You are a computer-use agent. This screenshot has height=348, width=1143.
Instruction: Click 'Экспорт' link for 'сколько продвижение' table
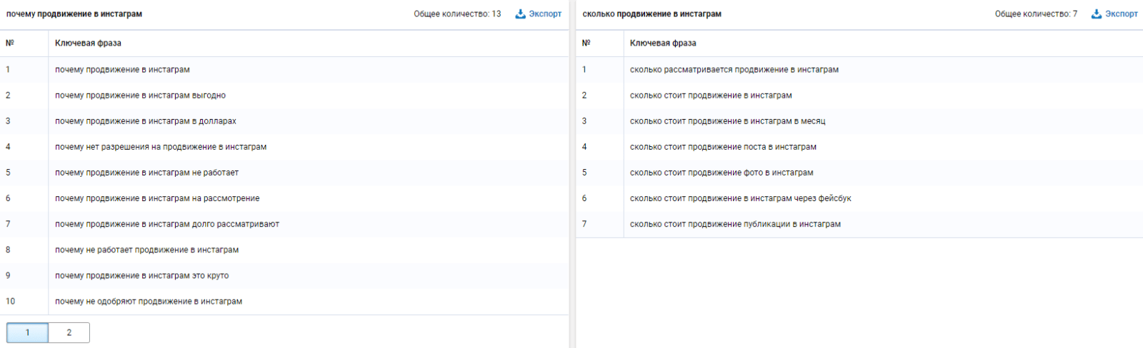point(1121,14)
